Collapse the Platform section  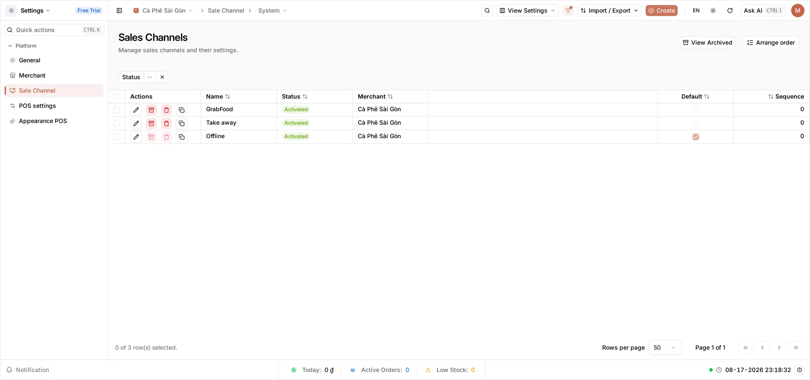click(22, 46)
